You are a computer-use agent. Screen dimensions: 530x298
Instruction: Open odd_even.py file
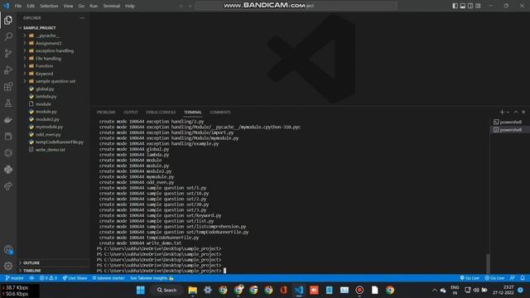pos(48,134)
